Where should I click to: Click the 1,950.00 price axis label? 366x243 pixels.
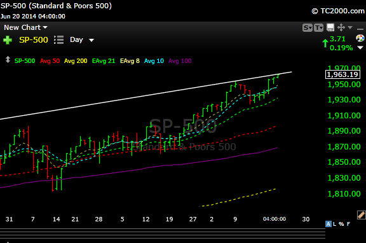point(344,85)
